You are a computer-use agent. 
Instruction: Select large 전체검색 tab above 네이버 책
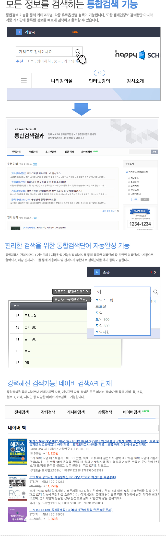tap(21, 412)
